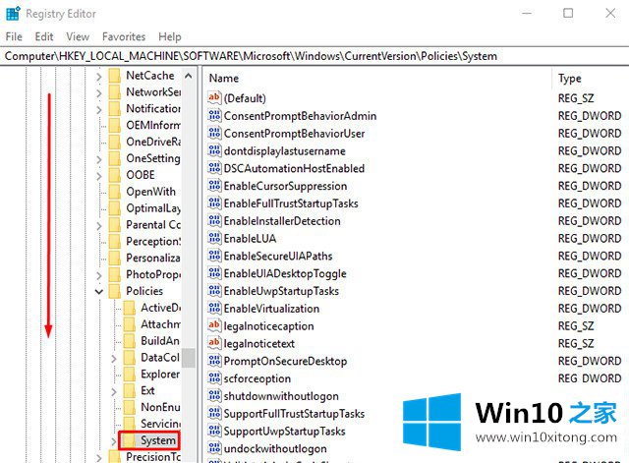
Task: Expand the NetCache tree node
Action: pos(99,76)
